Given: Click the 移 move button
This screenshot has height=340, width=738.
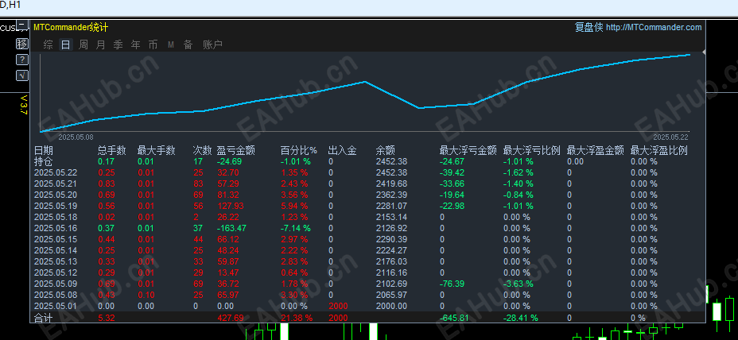Looking at the screenshot, I should pyautogui.click(x=22, y=44).
